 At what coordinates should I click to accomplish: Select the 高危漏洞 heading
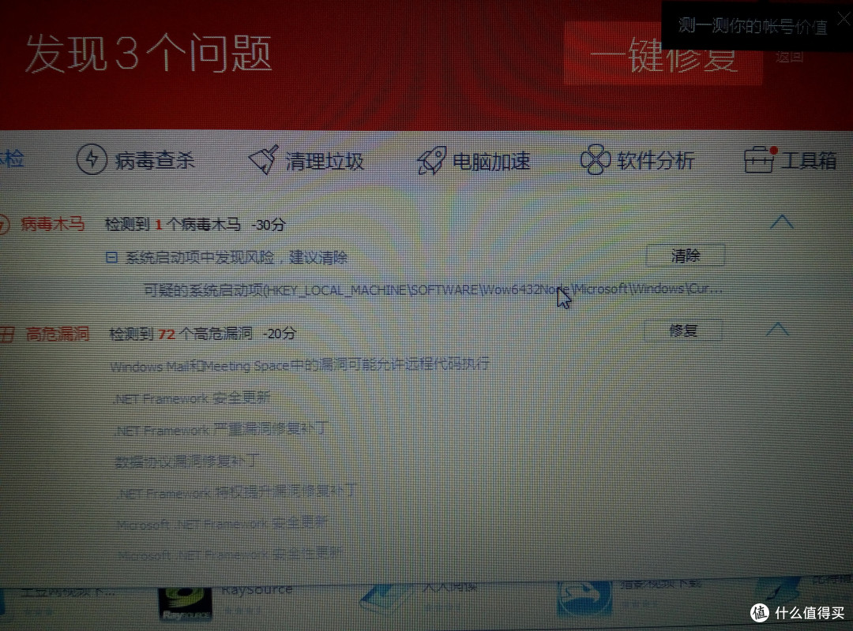tap(58, 333)
